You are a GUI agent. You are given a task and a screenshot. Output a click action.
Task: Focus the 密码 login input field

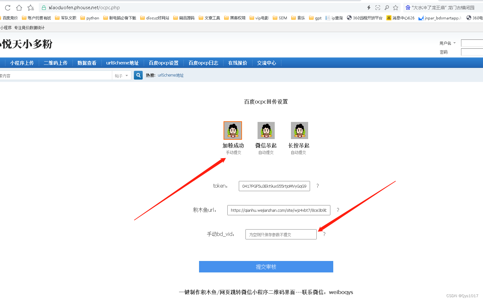472,52
